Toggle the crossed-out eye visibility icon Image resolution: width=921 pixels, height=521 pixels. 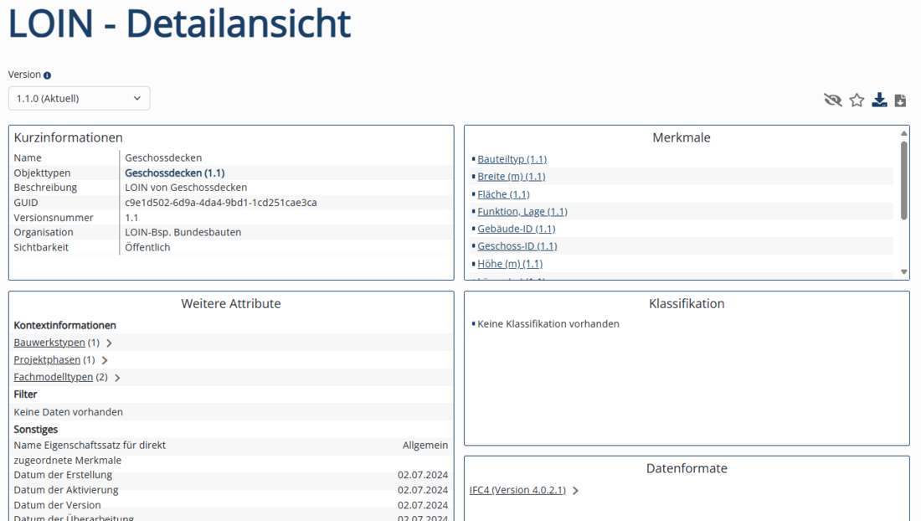pyautogui.click(x=833, y=100)
